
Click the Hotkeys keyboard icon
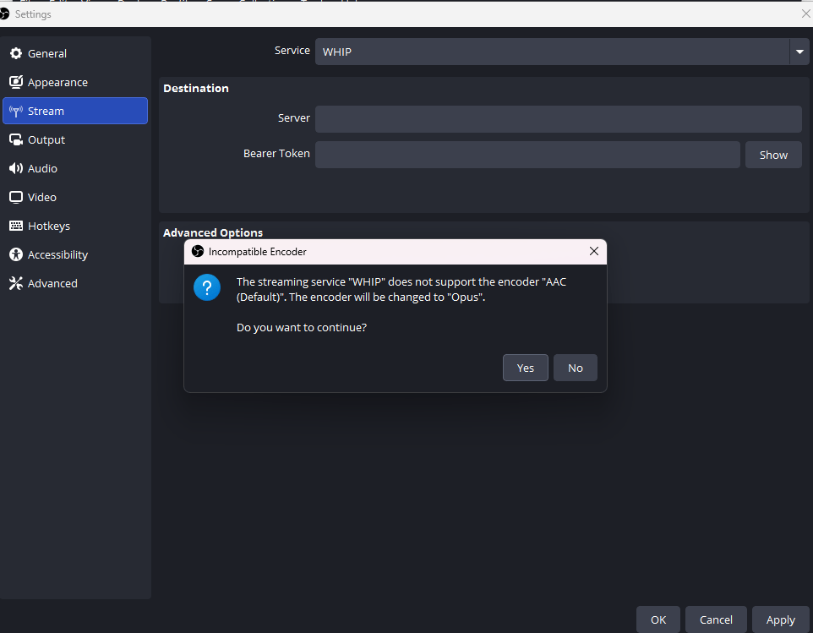click(15, 226)
